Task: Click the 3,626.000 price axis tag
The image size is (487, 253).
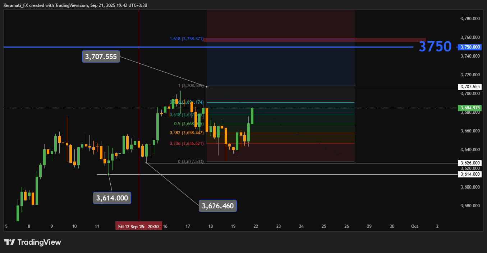Action: (470, 163)
